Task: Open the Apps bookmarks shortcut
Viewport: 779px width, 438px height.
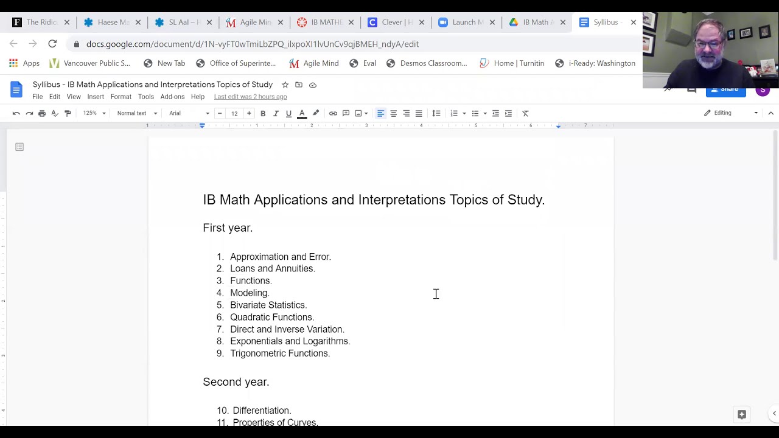Action: tap(24, 63)
